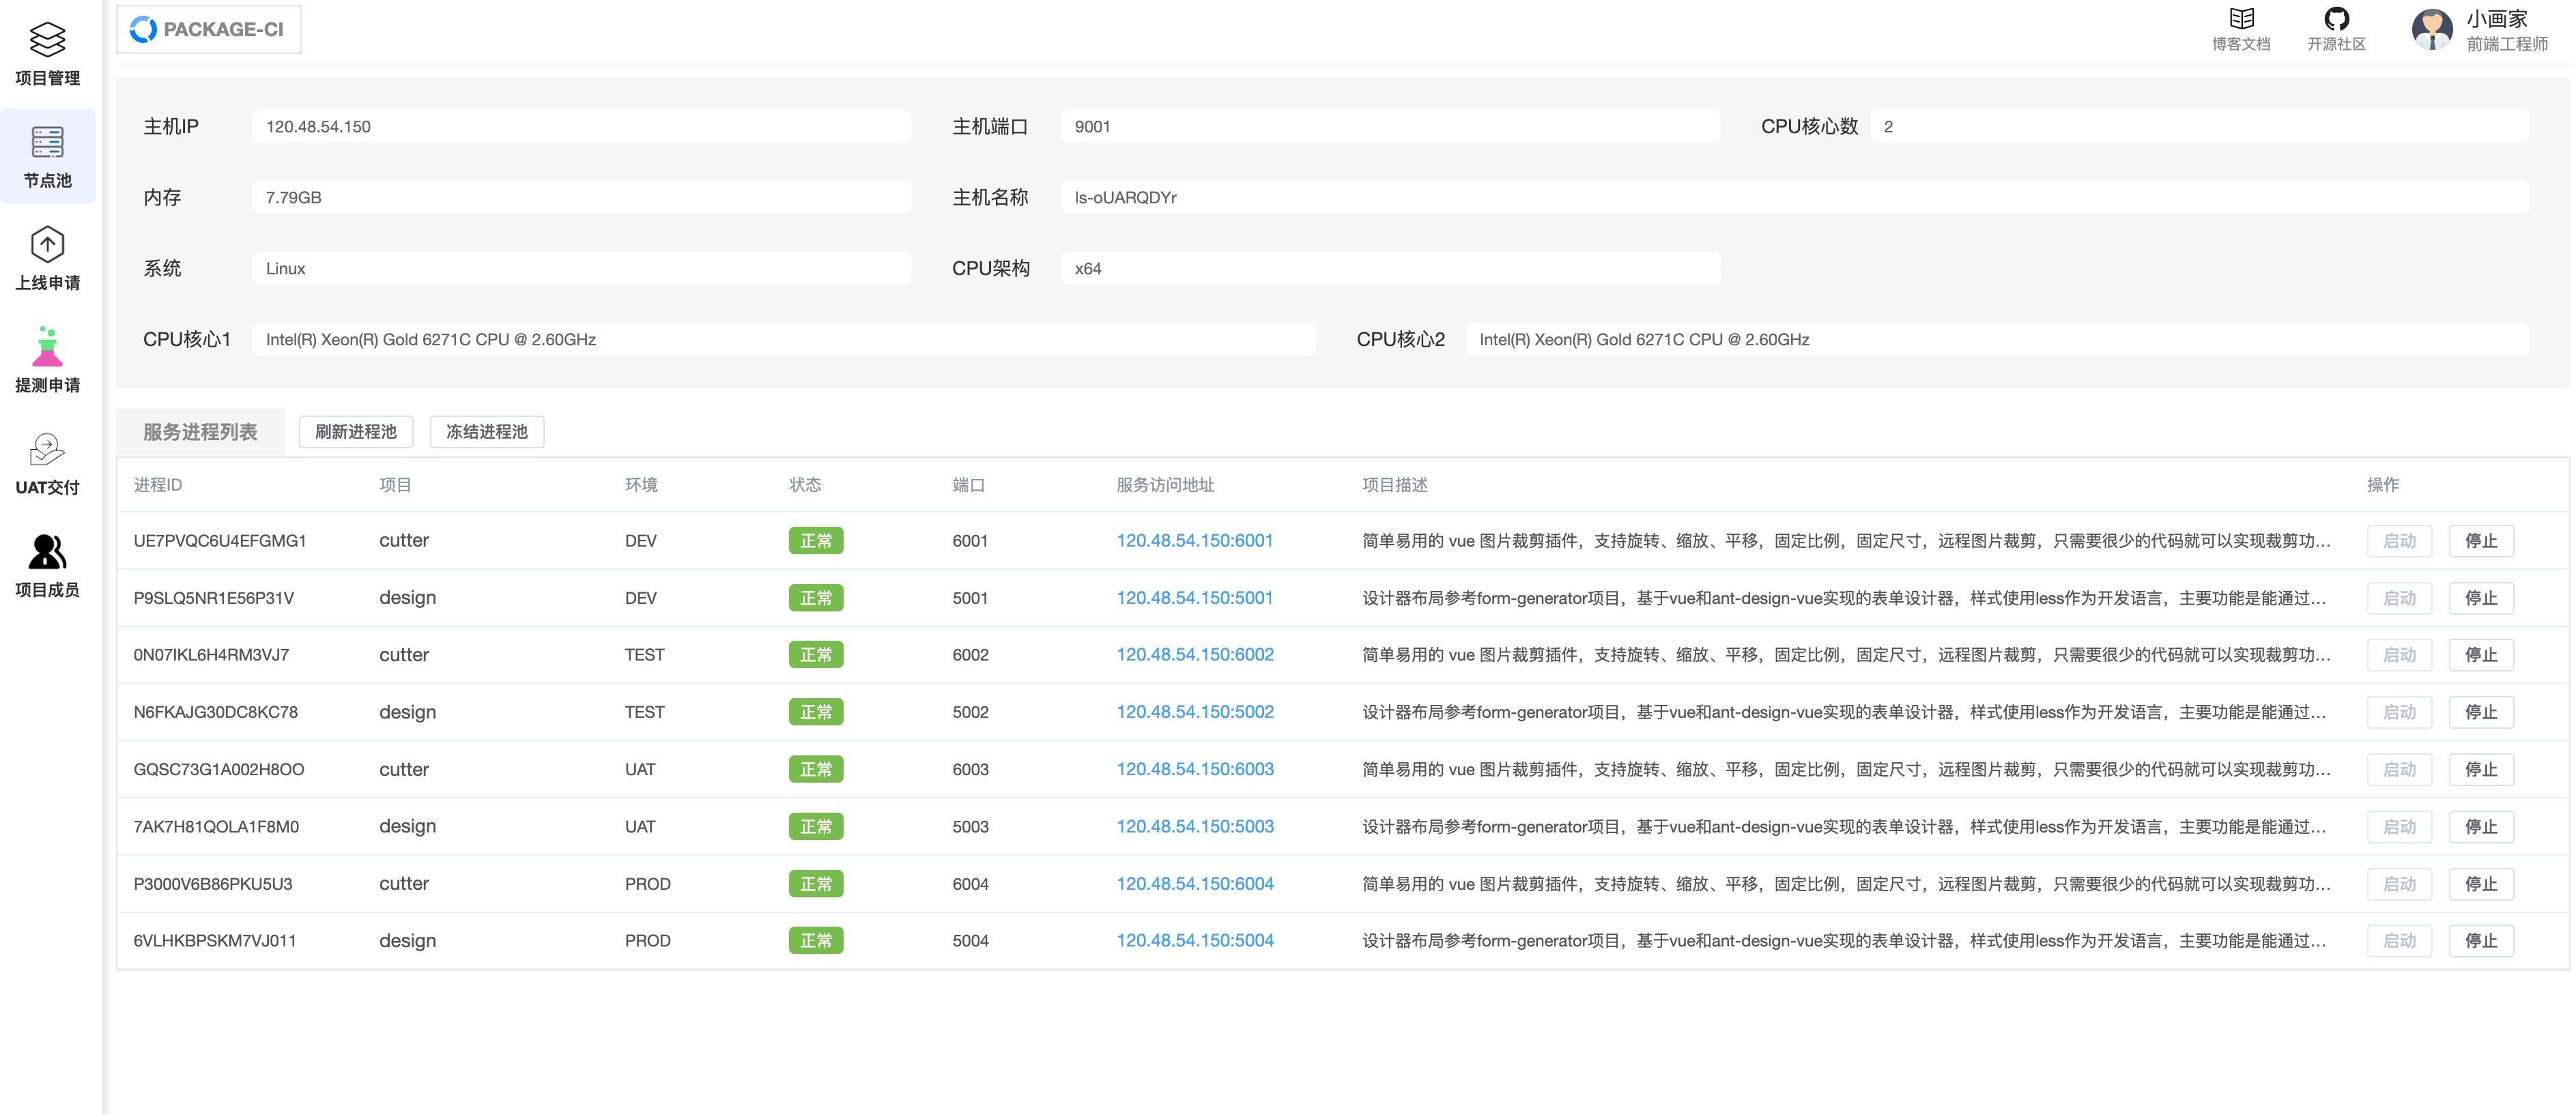Click the 正常 status badge for cutter DEV

[816, 540]
